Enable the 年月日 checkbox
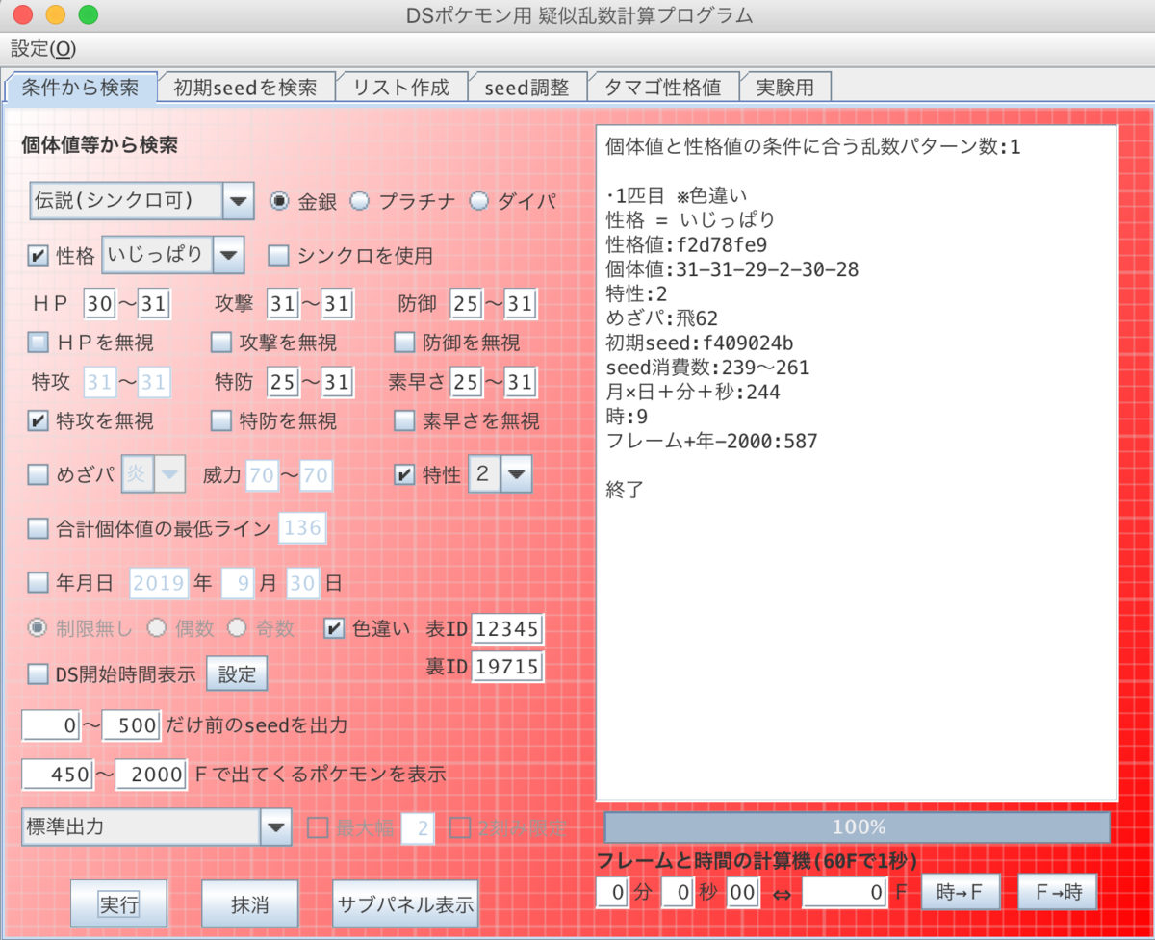 click(x=38, y=583)
